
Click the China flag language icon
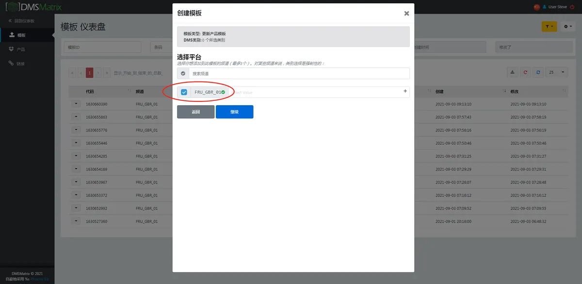pos(536,7)
